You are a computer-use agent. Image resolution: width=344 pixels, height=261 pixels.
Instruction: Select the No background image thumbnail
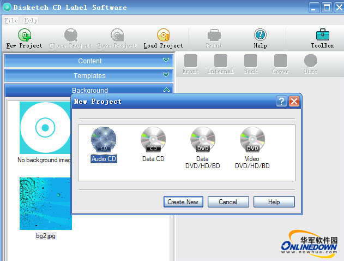click(x=45, y=128)
